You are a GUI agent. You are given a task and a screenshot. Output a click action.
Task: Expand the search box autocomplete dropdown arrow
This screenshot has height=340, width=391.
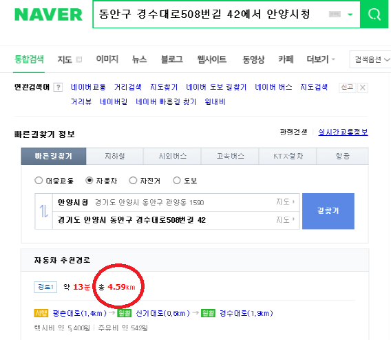(350, 14)
